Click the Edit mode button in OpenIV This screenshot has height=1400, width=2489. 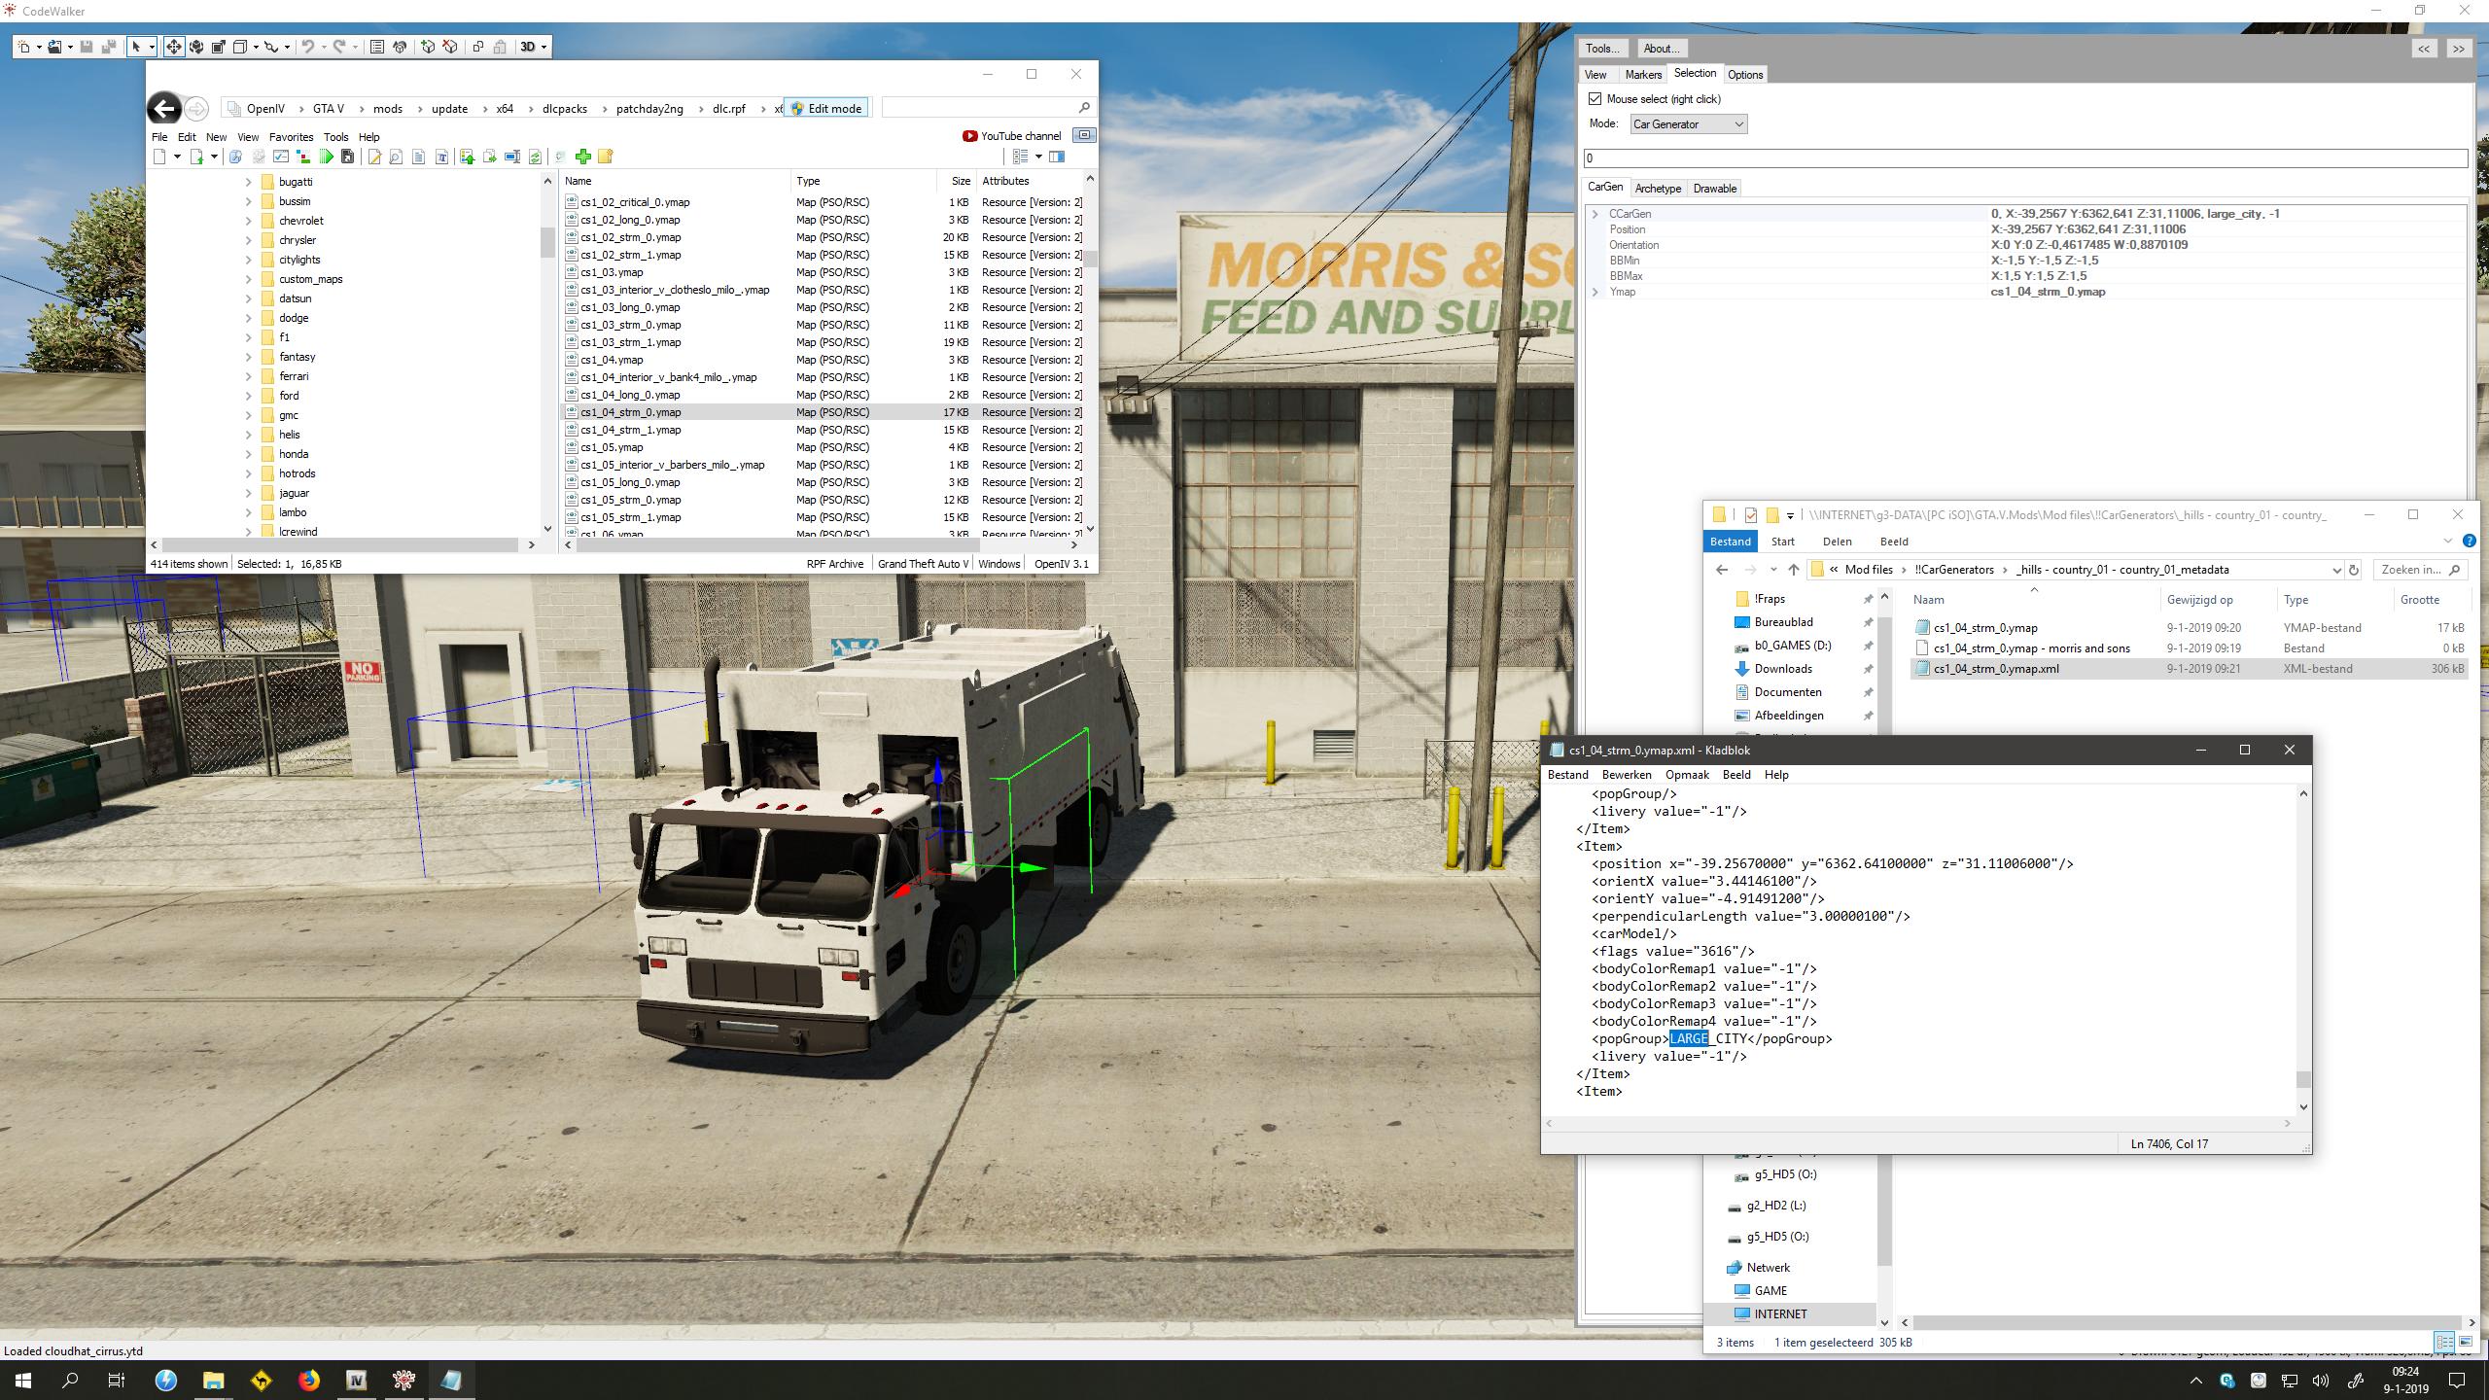coord(826,108)
